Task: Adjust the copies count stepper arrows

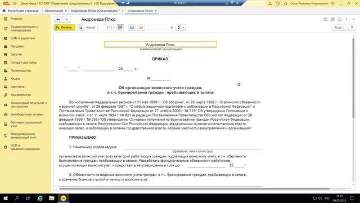Action: 111,28
